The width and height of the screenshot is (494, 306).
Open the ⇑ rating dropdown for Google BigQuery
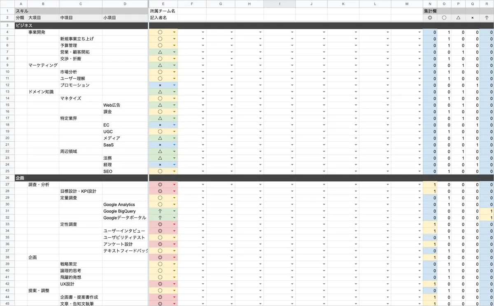[175, 211]
